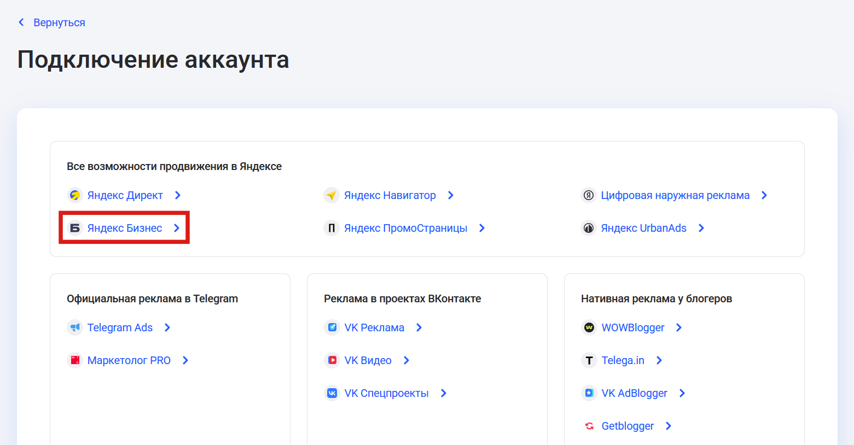The image size is (854, 445).
Task: Click the chevron after Яндекс ПромоСтраницы
Action: point(482,228)
